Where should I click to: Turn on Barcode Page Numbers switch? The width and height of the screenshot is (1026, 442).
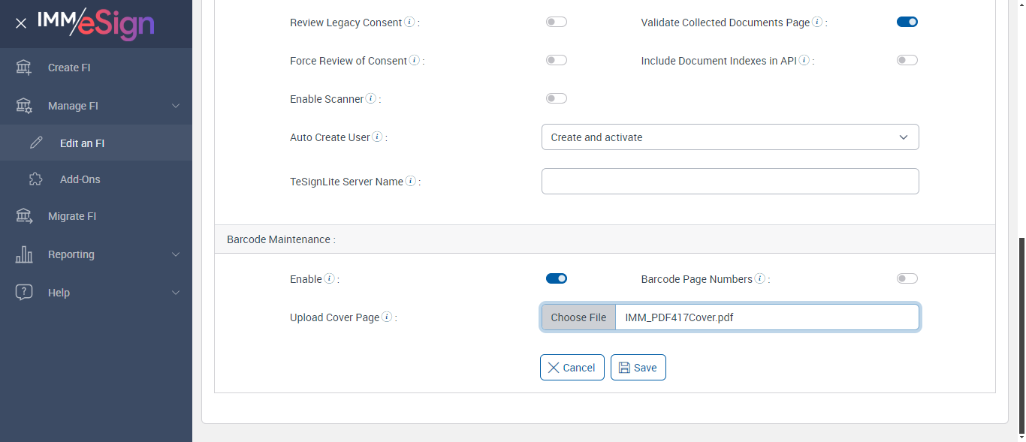(907, 279)
